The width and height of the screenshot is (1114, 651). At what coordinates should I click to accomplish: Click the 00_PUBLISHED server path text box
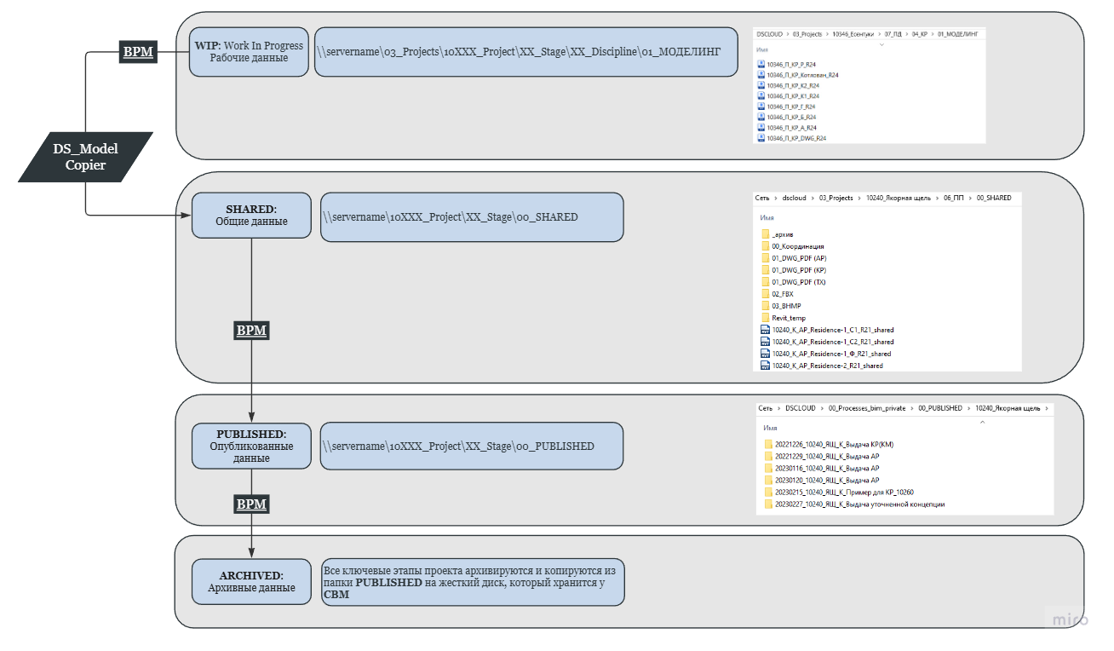(x=472, y=446)
